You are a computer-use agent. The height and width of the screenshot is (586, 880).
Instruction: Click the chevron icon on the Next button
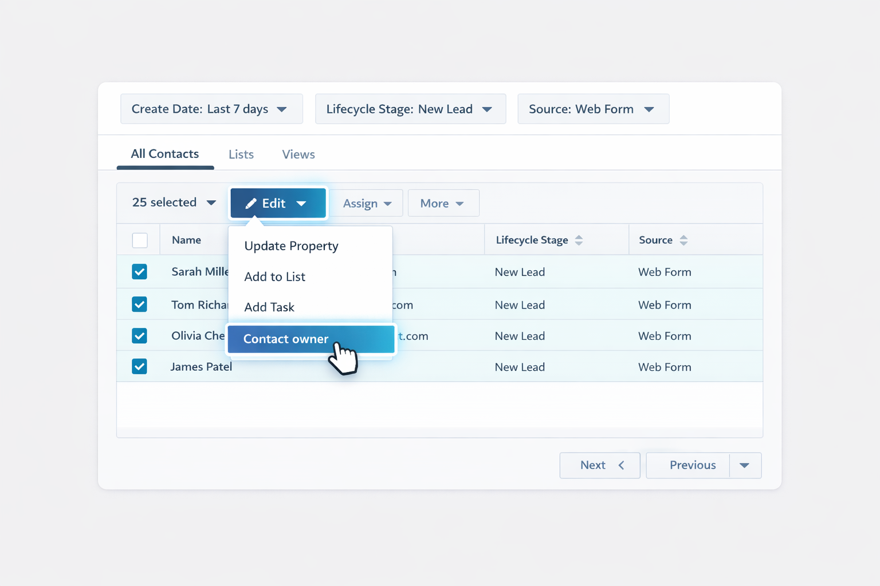tap(621, 465)
